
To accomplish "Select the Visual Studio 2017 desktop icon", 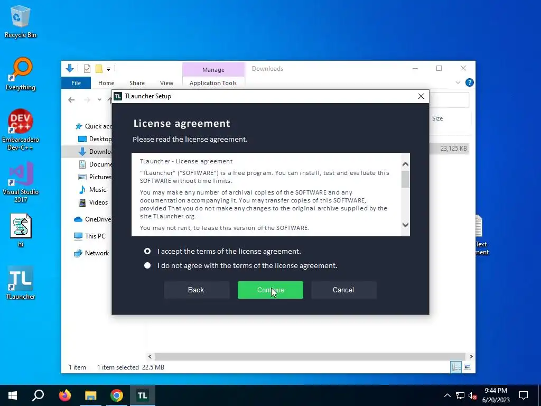I will [21, 182].
